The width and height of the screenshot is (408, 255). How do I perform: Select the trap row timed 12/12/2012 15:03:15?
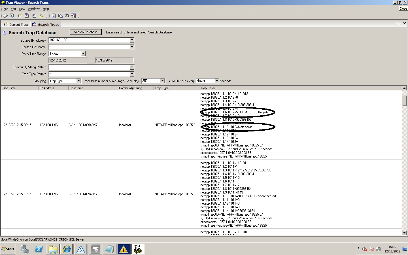(201, 194)
